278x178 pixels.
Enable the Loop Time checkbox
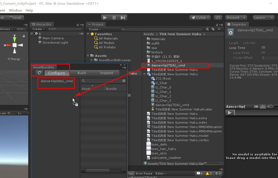click(x=263, y=48)
